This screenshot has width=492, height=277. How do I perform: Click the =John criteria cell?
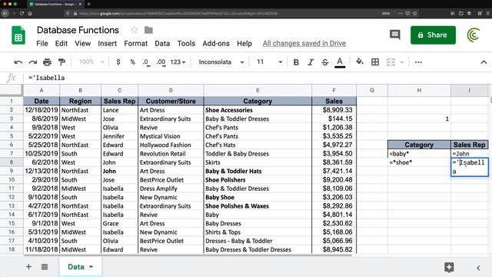click(470, 154)
